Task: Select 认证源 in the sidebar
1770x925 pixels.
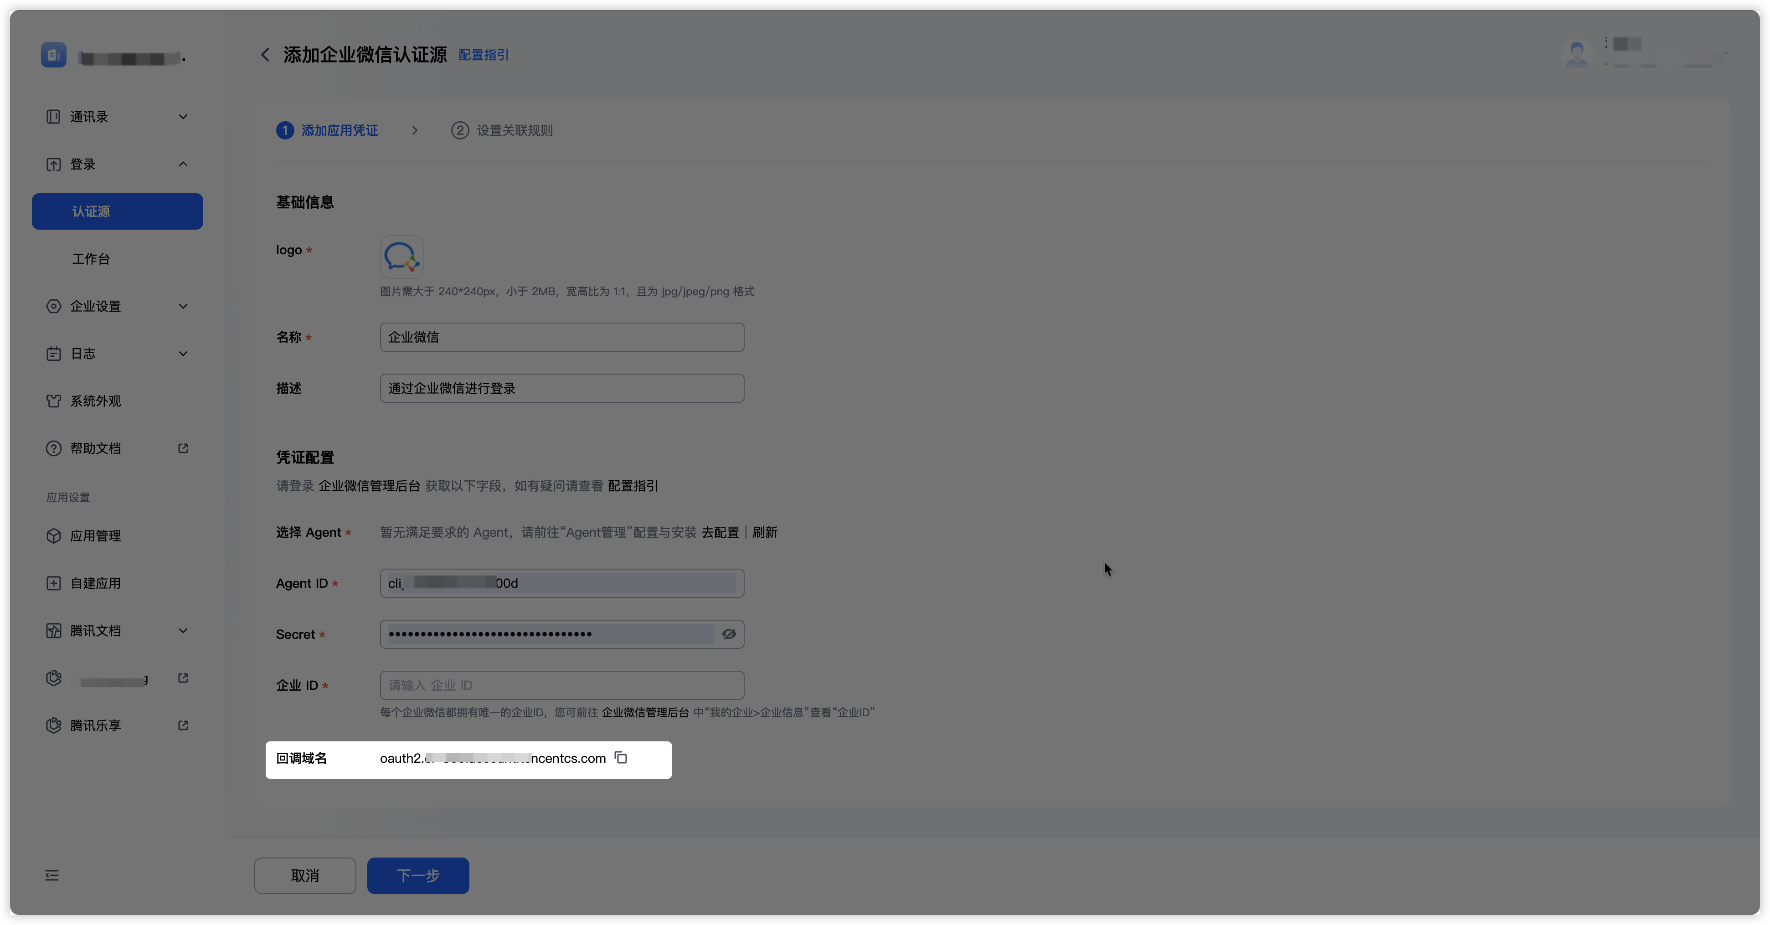Action: (118, 212)
